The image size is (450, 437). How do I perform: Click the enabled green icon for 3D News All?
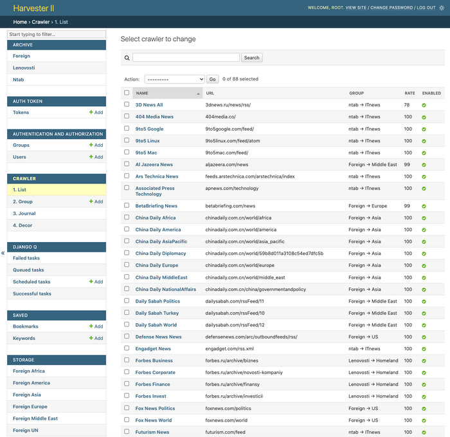click(424, 105)
